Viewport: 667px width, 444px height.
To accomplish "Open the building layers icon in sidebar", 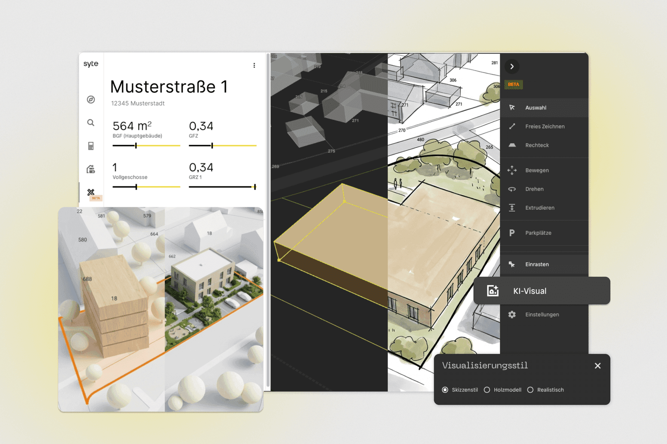I will (91, 169).
